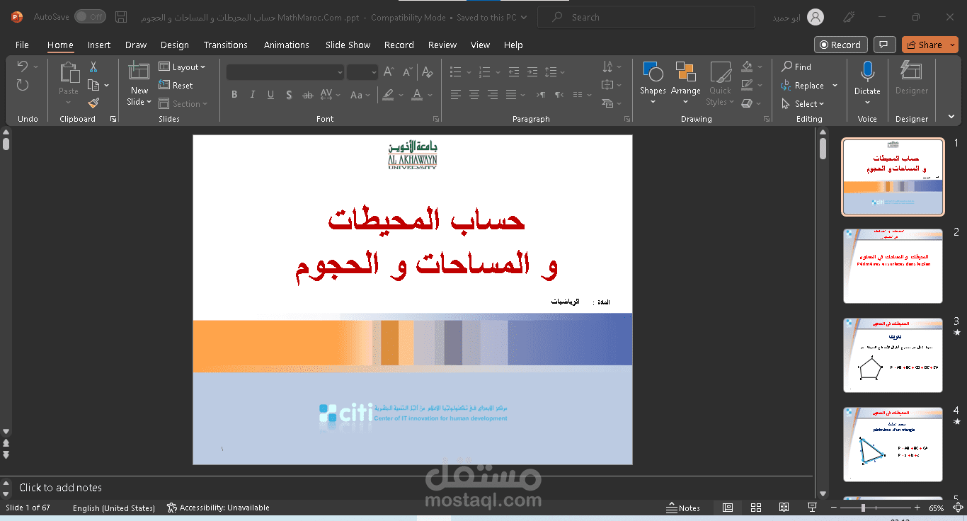The height and width of the screenshot is (521, 967).
Task: Open the Format Painter tool
Action: coord(93,103)
